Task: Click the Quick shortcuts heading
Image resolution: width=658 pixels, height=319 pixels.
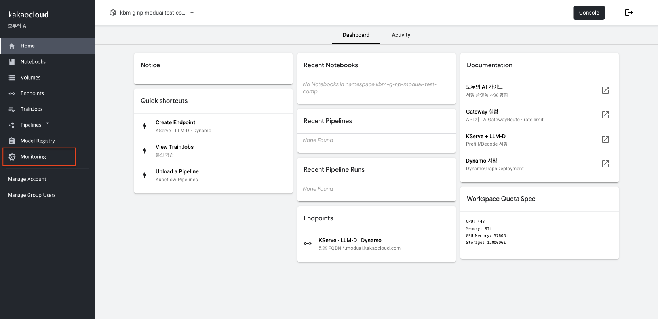Action: click(164, 101)
